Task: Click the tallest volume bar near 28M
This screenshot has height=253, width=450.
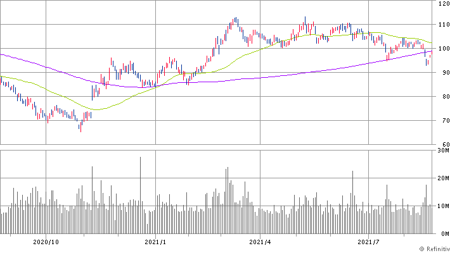Action: click(x=140, y=195)
